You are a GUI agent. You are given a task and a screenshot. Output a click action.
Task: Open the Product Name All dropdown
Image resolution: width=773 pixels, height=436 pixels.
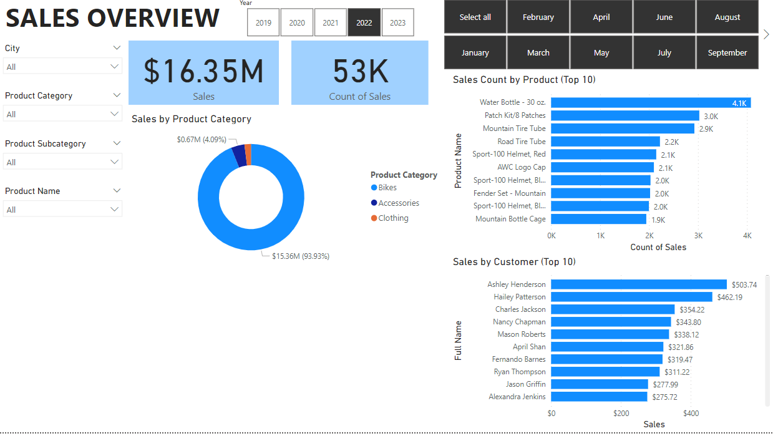click(x=62, y=210)
